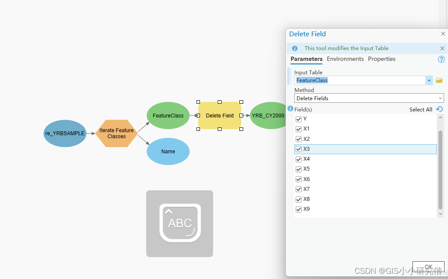Click the Select All link

[421, 109]
